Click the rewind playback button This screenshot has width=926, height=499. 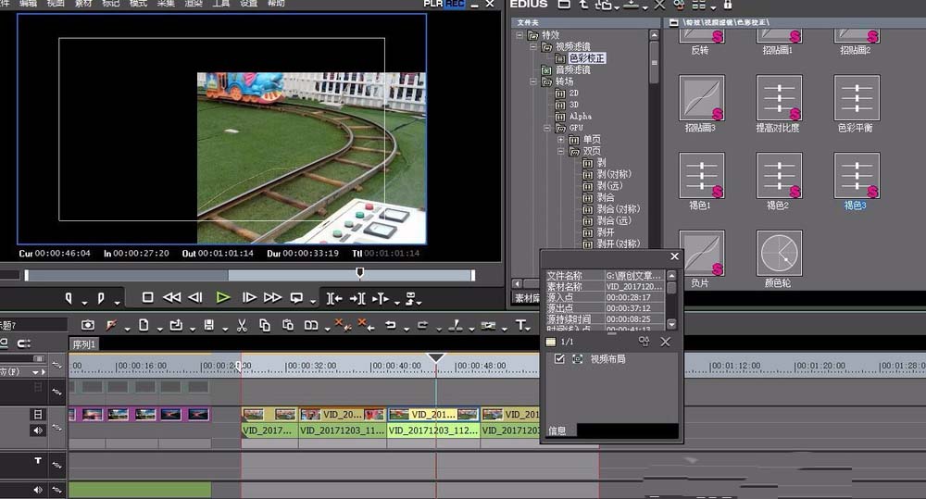[172, 297]
